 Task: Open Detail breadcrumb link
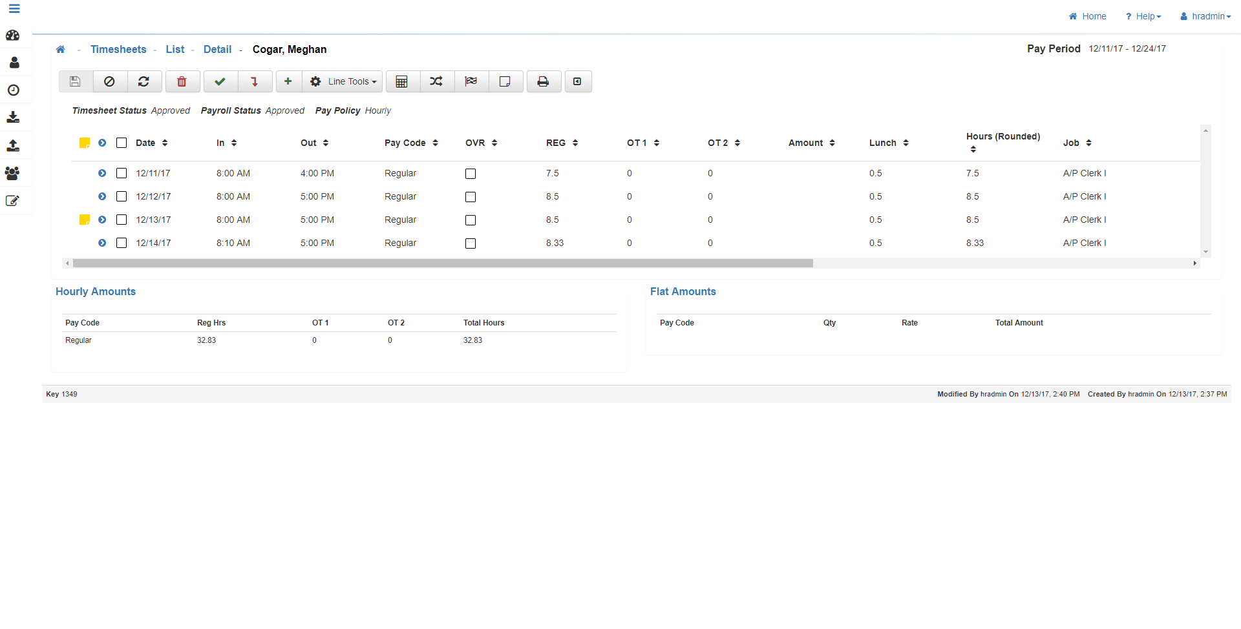pyautogui.click(x=217, y=50)
